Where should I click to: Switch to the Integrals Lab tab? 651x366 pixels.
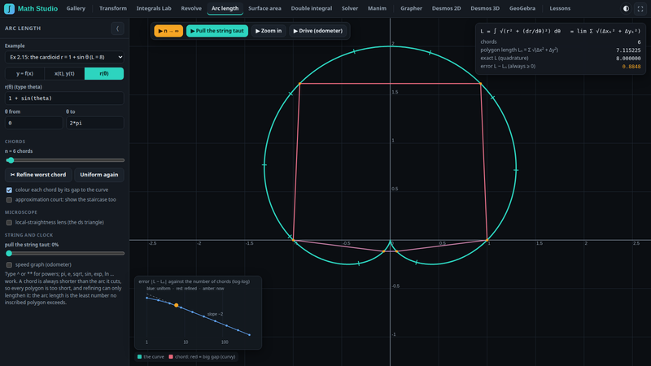[154, 8]
